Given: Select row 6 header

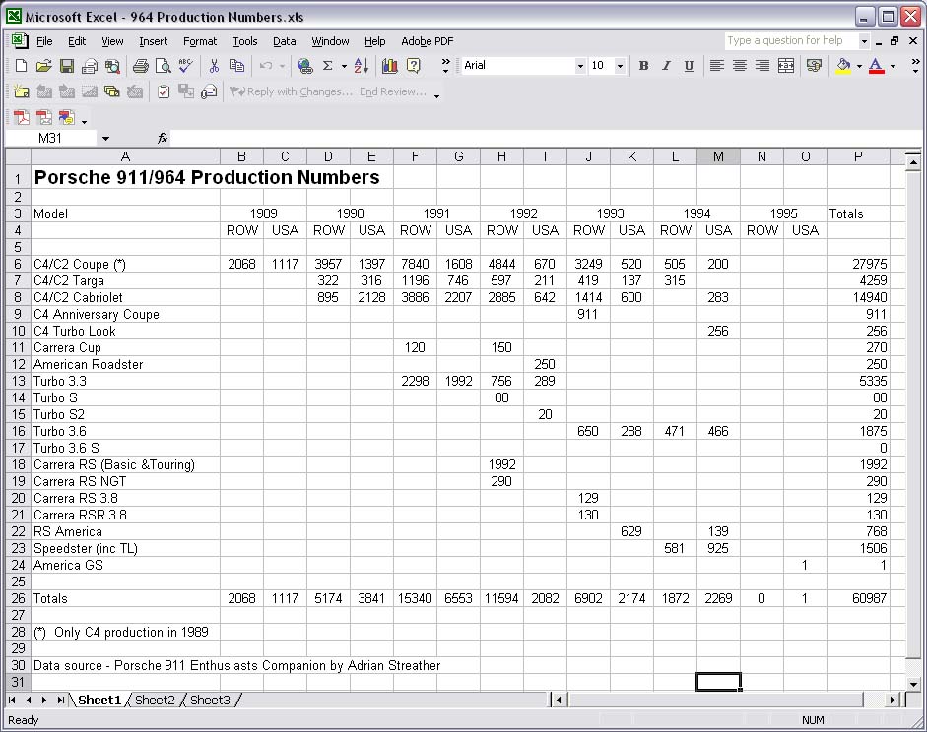Looking at the screenshot, I should pos(18,264).
